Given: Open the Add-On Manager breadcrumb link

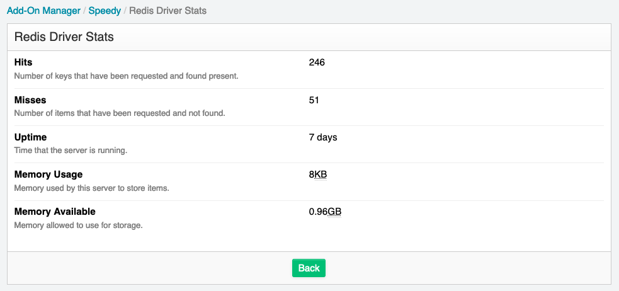Looking at the screenshot, I should (x=43, y=11).
